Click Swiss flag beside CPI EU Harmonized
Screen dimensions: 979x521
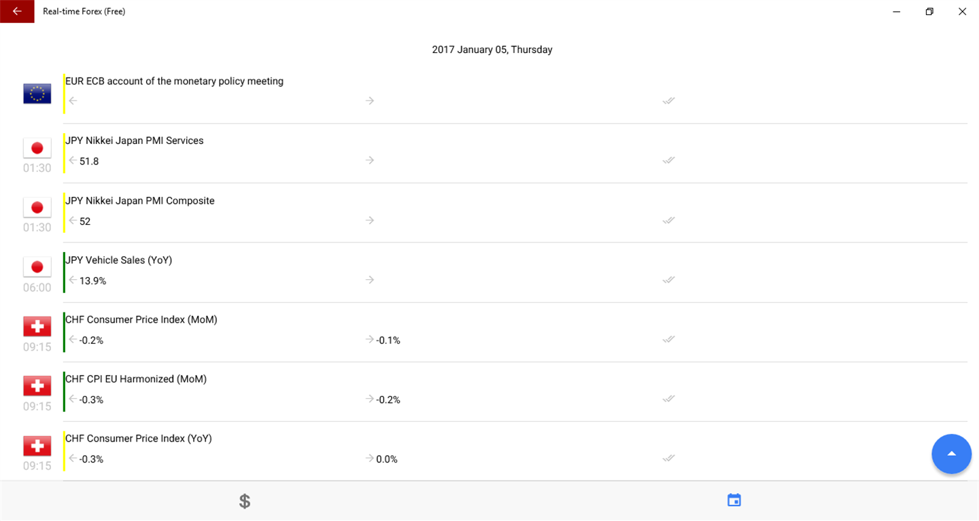pyautogui.click(x=37, y=387)
